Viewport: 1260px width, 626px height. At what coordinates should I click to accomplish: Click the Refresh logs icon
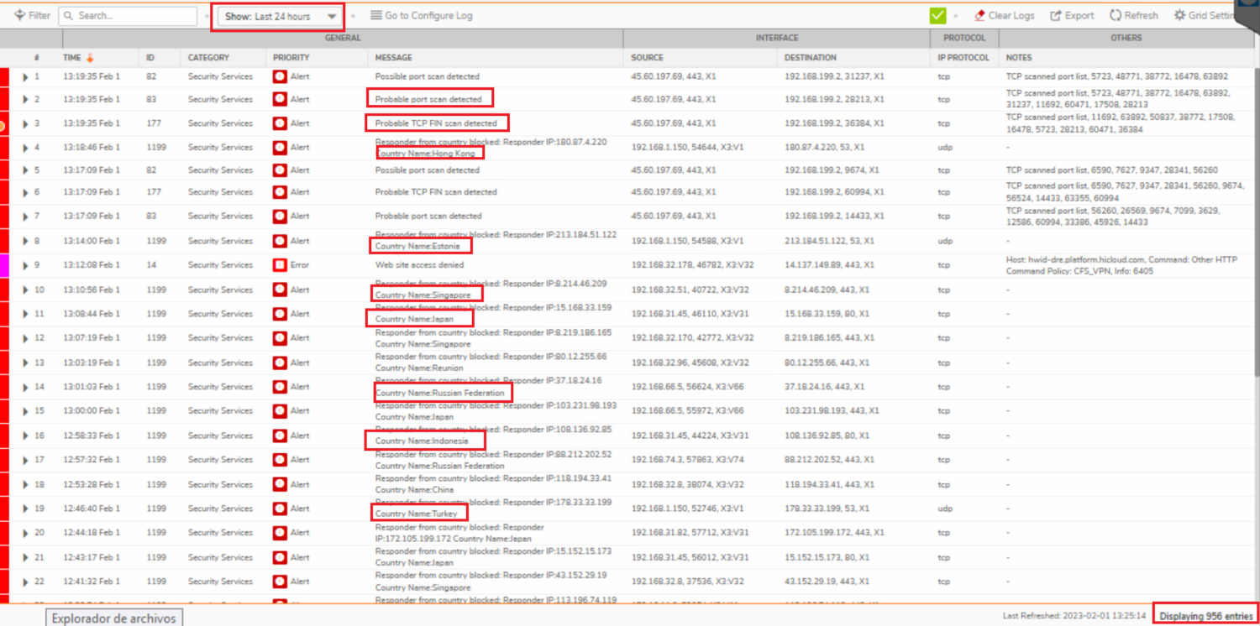[x=1116, y=16]
